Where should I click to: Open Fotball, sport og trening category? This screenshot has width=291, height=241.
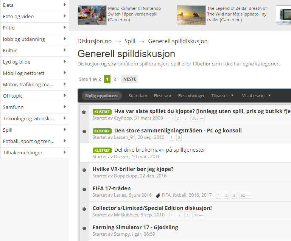[35, 141]
